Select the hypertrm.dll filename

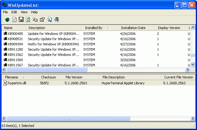[x=17, y=83]
